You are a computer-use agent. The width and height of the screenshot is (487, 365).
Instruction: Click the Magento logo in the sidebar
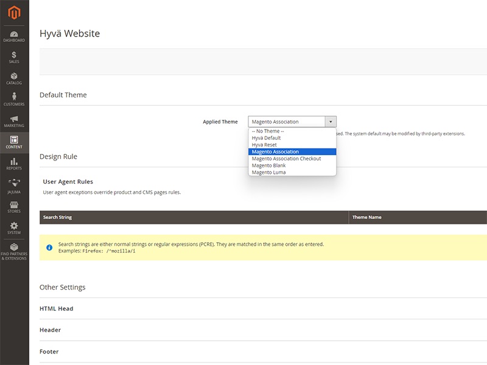[x=14, y=12]
